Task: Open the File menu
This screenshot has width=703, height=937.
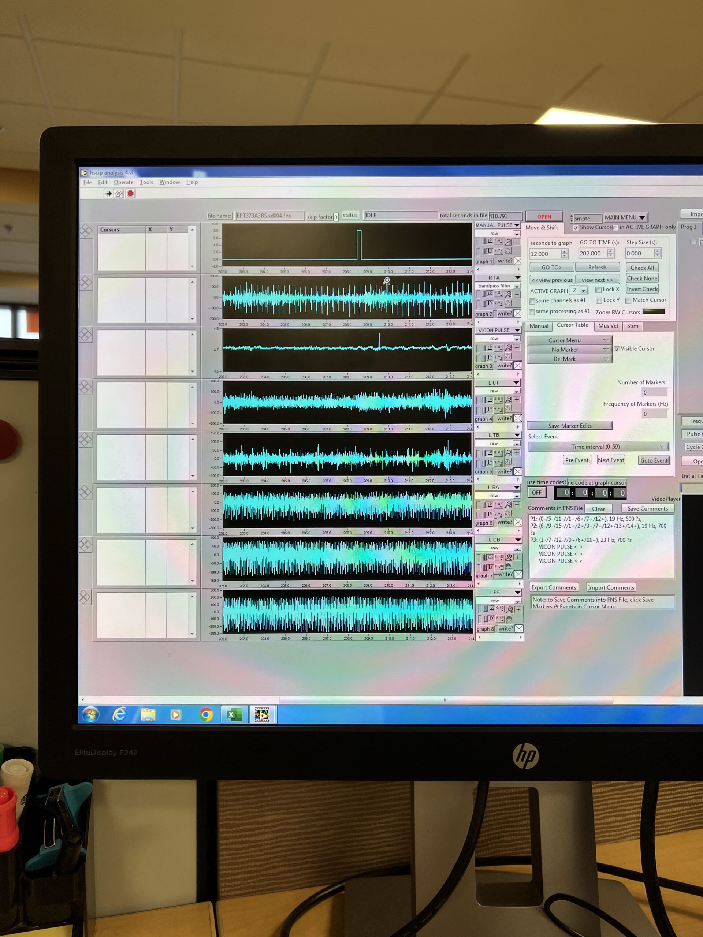Action: coord(87,183)
